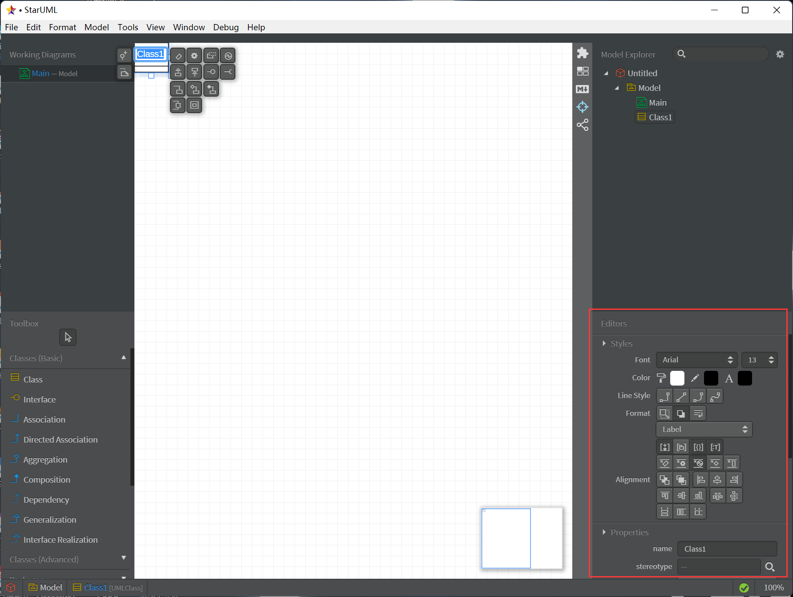The width and height of the screenshot is (793, 597).
Task: Toggle Show Visibility format button
Action: 665,447
